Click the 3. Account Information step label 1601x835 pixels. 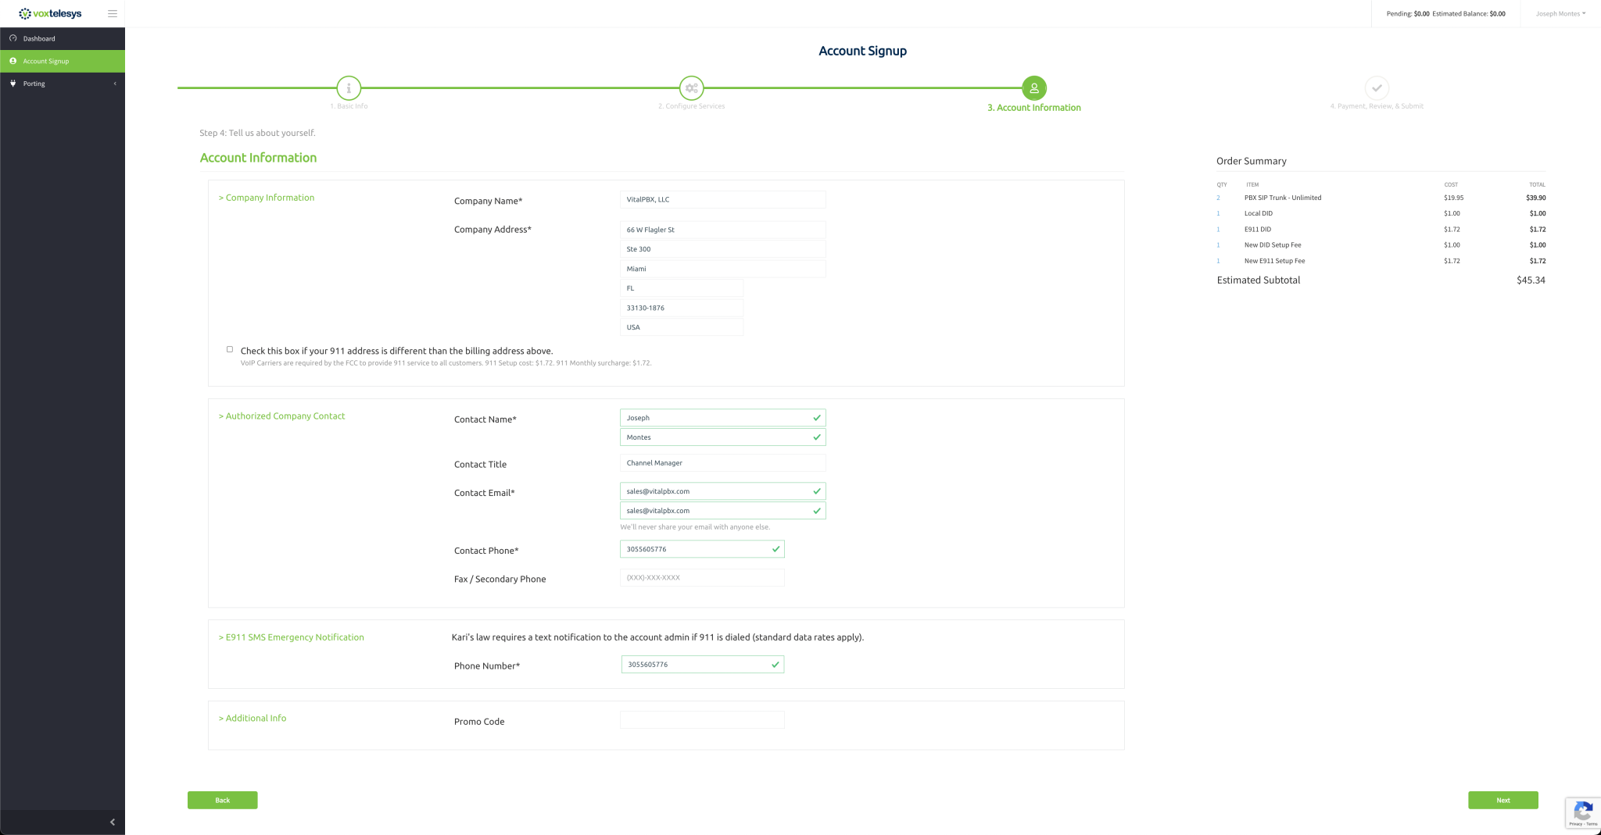[1033, 108]
